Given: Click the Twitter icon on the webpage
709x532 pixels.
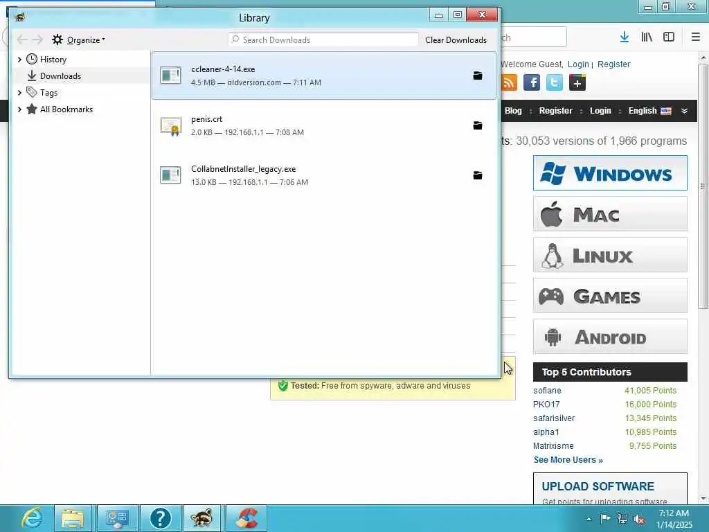Looking at the screenshot, I should (555, 83).
